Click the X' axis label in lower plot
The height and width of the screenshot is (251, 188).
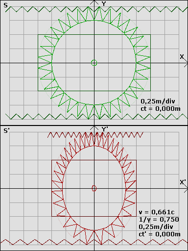183,182
